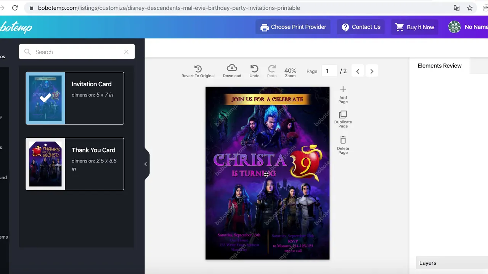Bookmark this page with the star icon
The image size is (488, 274).
(470, 8)
